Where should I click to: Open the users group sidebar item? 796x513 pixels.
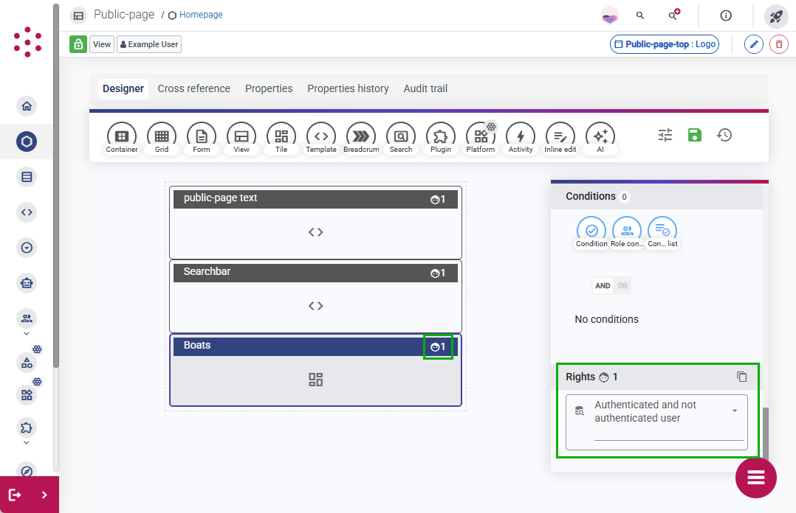tap(27, 318)
